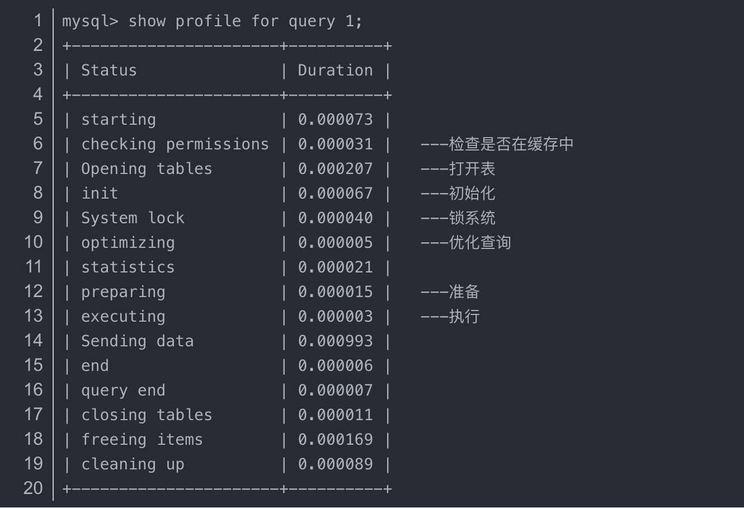The height and width of the screenshot is (508, 744).
Task: Click the 'mysql>' prompt text
Action: 90,21
